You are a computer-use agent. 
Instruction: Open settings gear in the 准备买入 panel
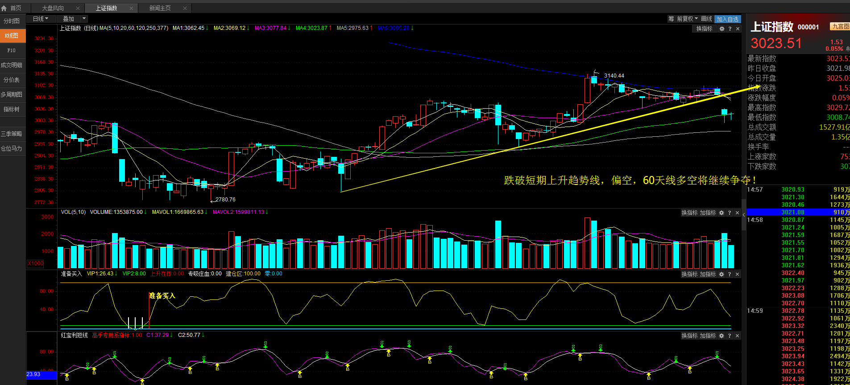(721, 274)
